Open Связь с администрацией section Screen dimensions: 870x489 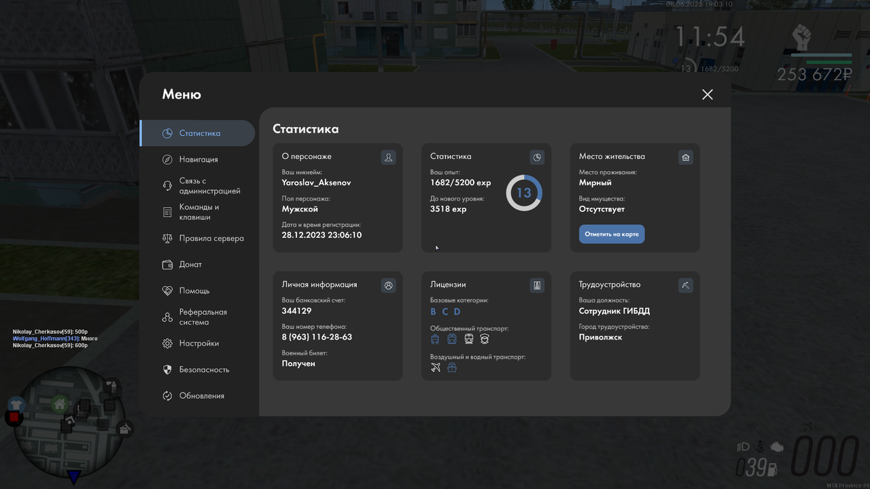click(197, 186)
